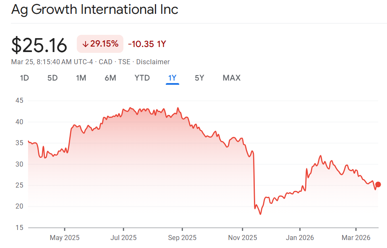Switch to the 1D range tab
Screen dimensions: 387x248
25,78
